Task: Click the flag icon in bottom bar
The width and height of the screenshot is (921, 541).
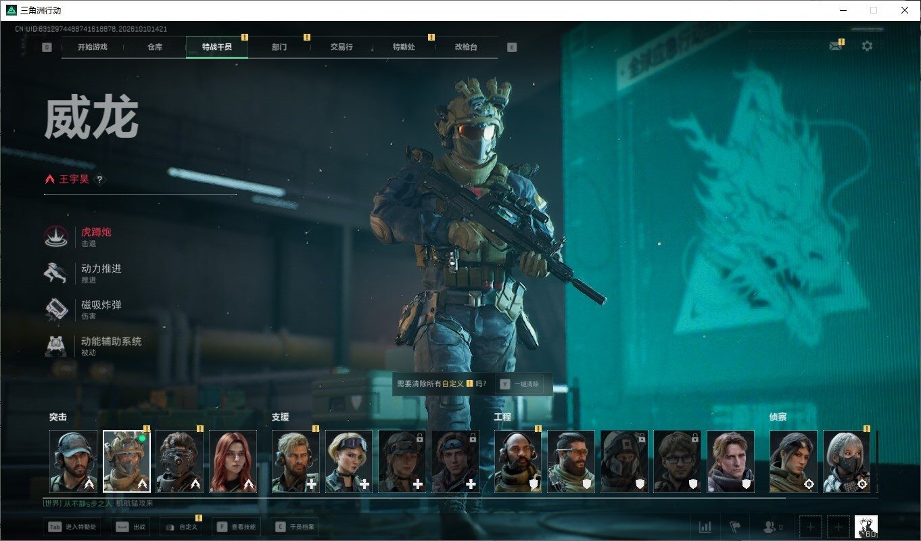Action: (735, 527)
